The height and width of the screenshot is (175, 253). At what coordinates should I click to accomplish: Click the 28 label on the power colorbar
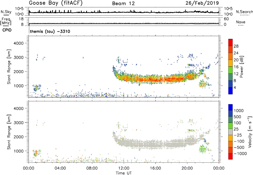pos(236,46)
